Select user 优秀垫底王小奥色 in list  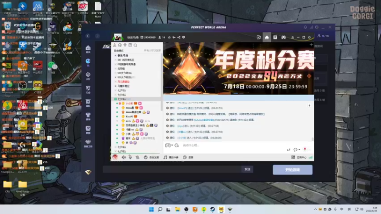pos(135,125)
